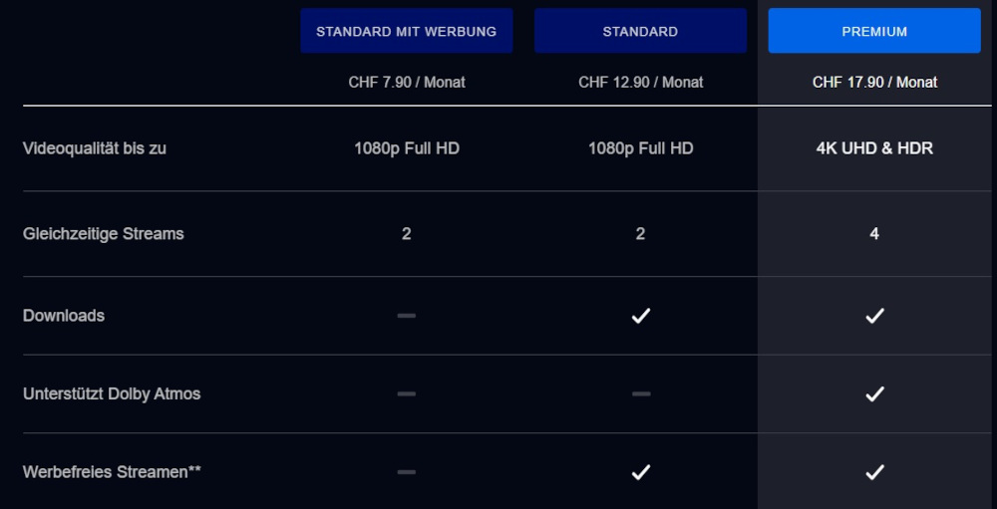
Task: Click Dolby Atmos dash under Standard
Action: (640, 393)
